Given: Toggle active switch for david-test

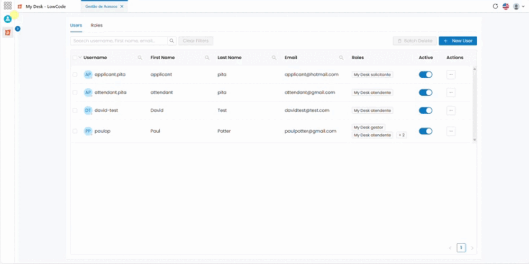Looking at the screenshot, I should pyautogui.click(x=425, y=111).
